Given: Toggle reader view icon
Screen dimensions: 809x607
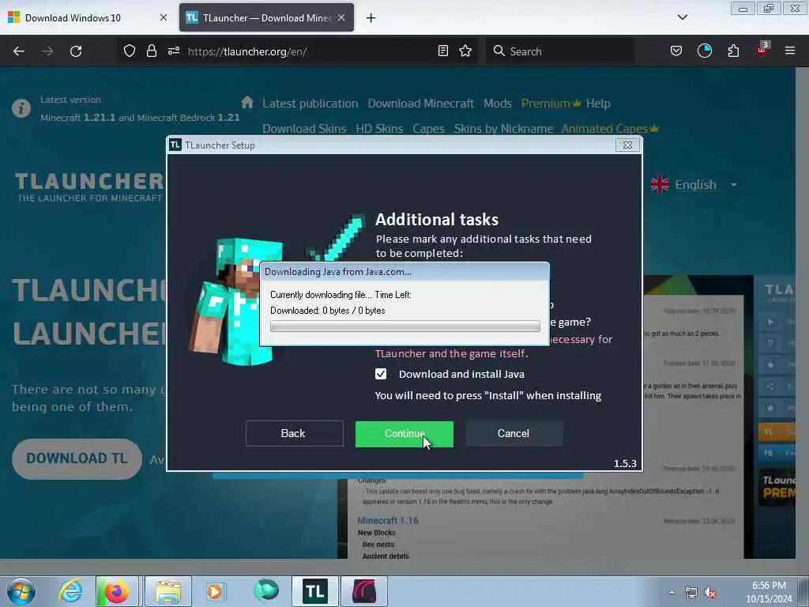Looking at the screenshot, I should (442, 51).
